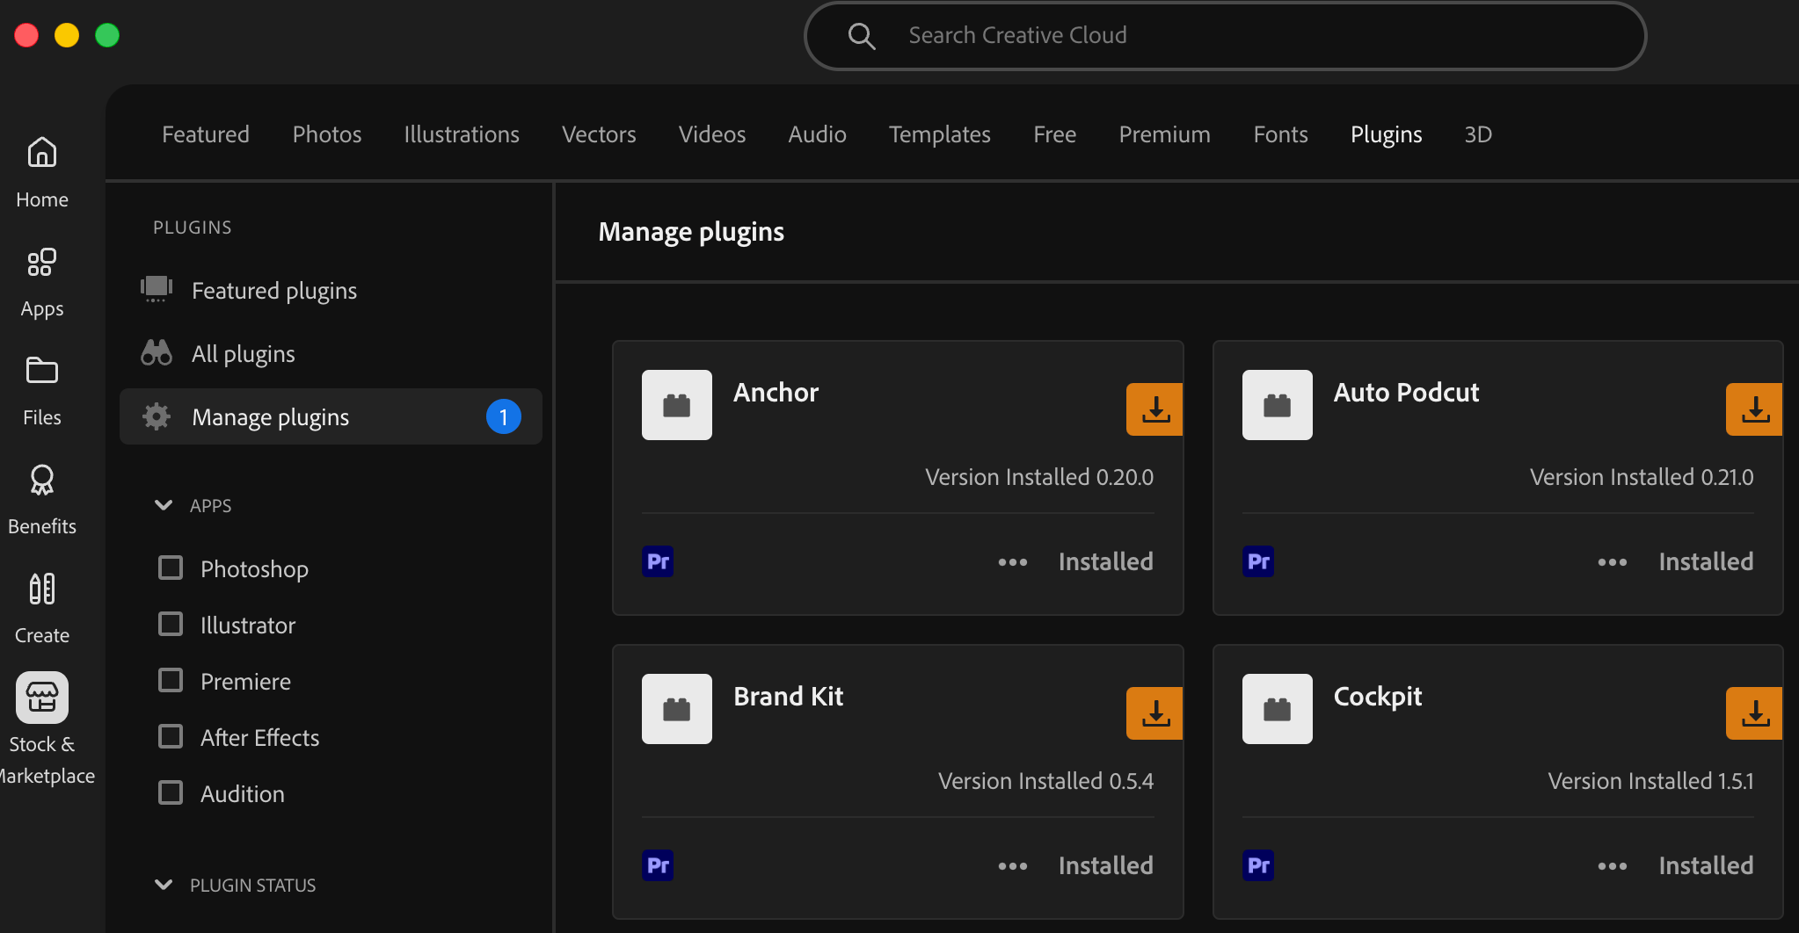Check the Premiere filter checkbox
This screenshot has width=1799, height=933.
point(171,680)
